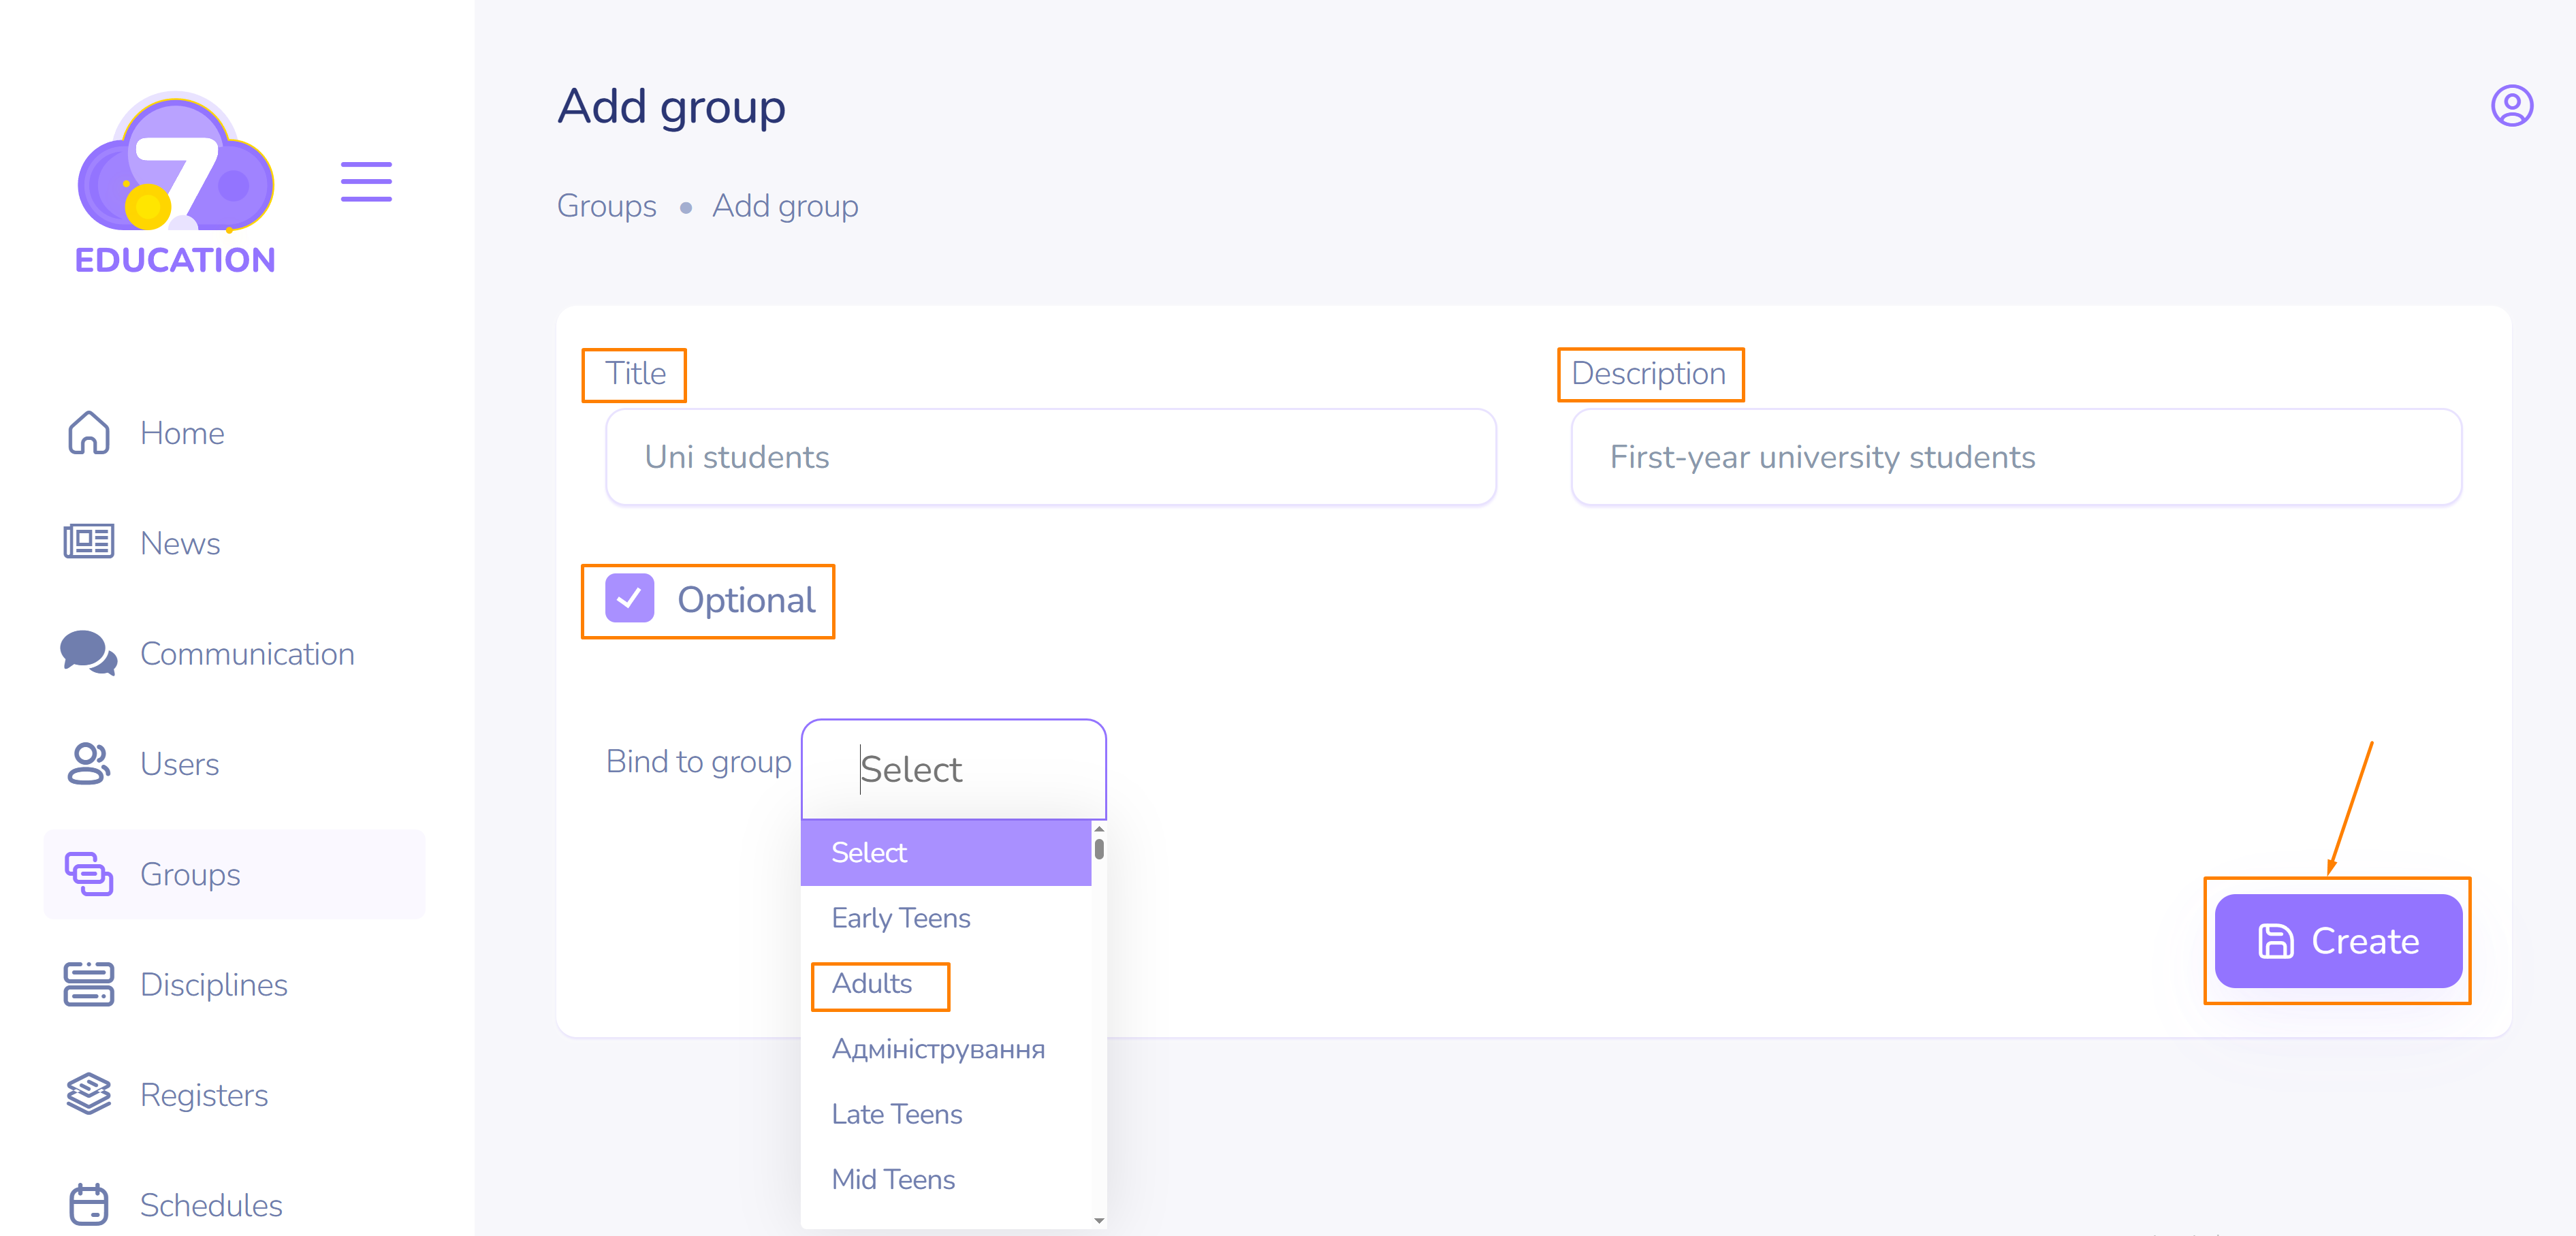Click the Home icon in sidebar
This screenshot has width=2576, height=1236.
coord(88,433)
